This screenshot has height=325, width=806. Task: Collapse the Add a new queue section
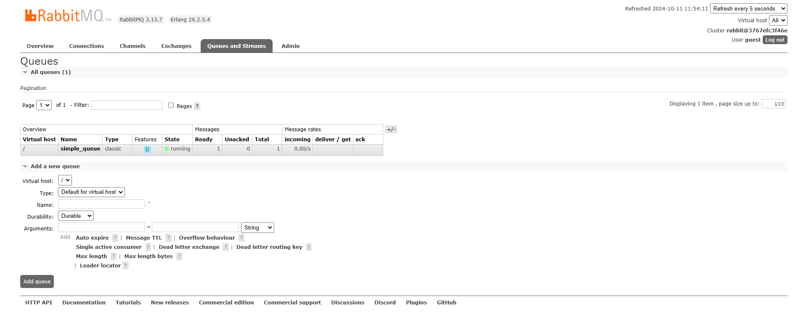(x=51, y=166)
